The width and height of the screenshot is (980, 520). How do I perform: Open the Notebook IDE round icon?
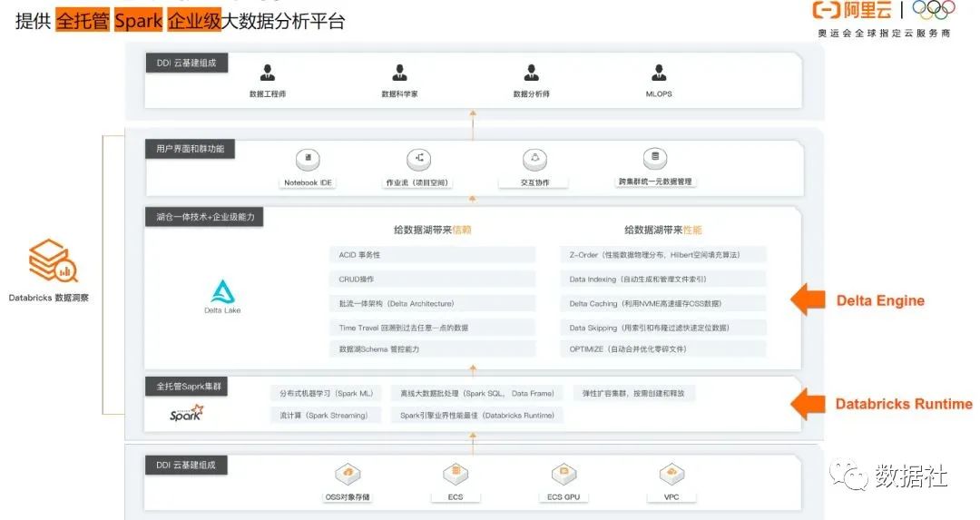(x=309, y=159)
